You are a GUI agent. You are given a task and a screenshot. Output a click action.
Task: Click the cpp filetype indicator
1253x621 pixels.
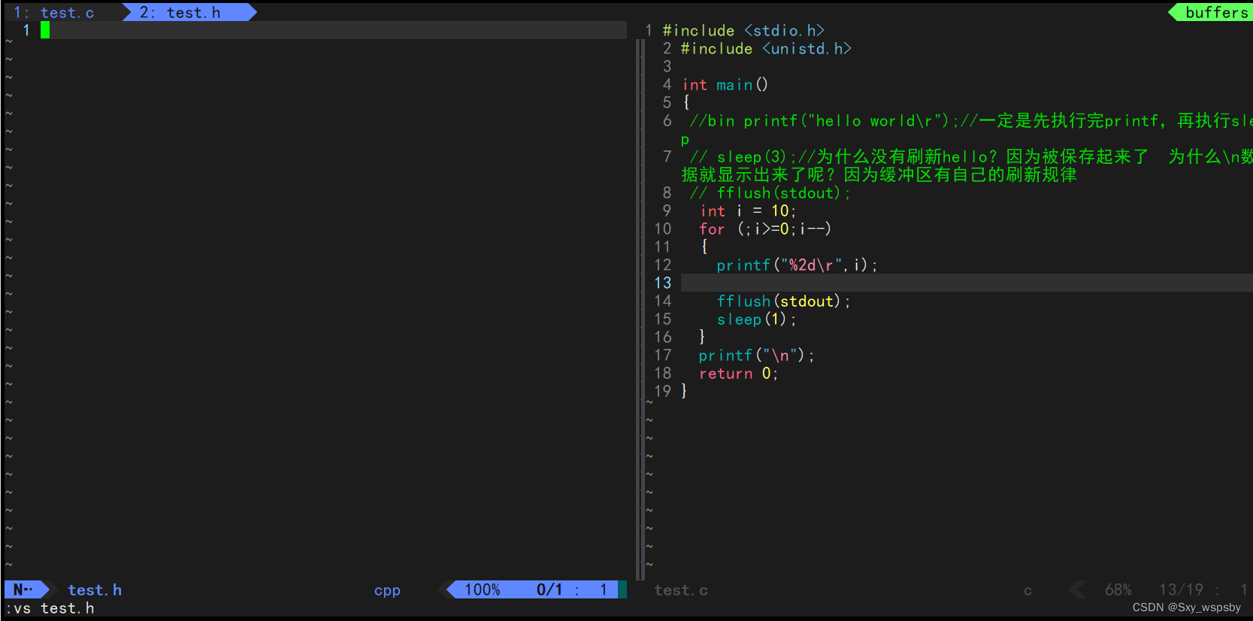(x=387, y=590)
